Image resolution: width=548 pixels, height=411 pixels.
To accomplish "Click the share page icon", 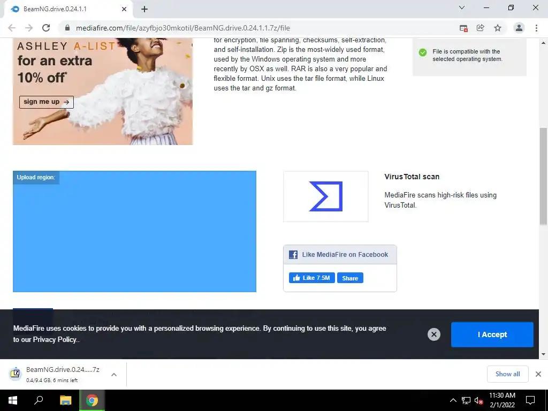I will (481, 28).
